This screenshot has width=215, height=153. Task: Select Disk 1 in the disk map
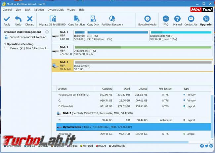[63, 35]
